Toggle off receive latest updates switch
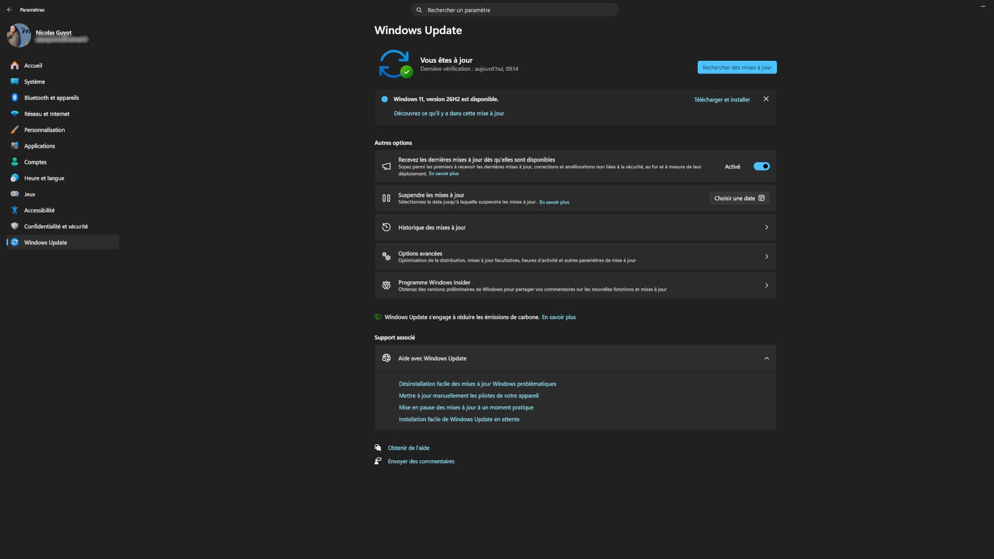 tap(762, 166)
